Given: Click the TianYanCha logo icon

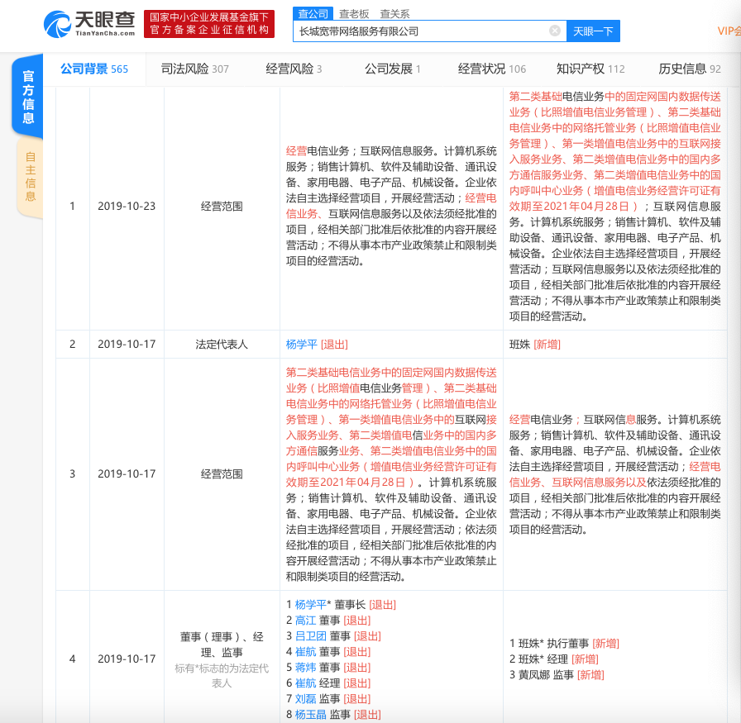Looking at the screenshot, I should pos(58,24).
